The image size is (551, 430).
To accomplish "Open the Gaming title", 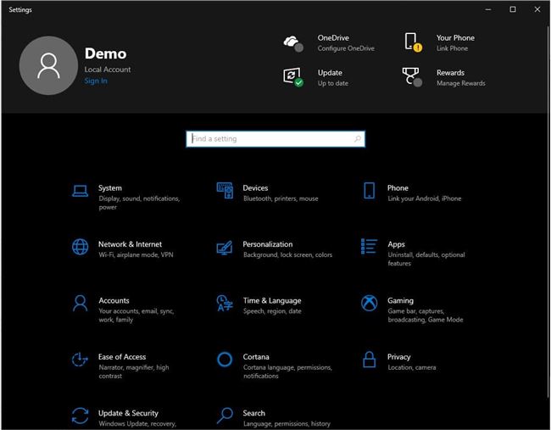I will [x=400, y=300].
